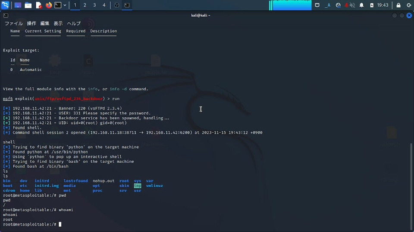Click the 'media' directory name
Viewport: 414px width, 232px height.
pyautogui.click(x=69, y=186)
